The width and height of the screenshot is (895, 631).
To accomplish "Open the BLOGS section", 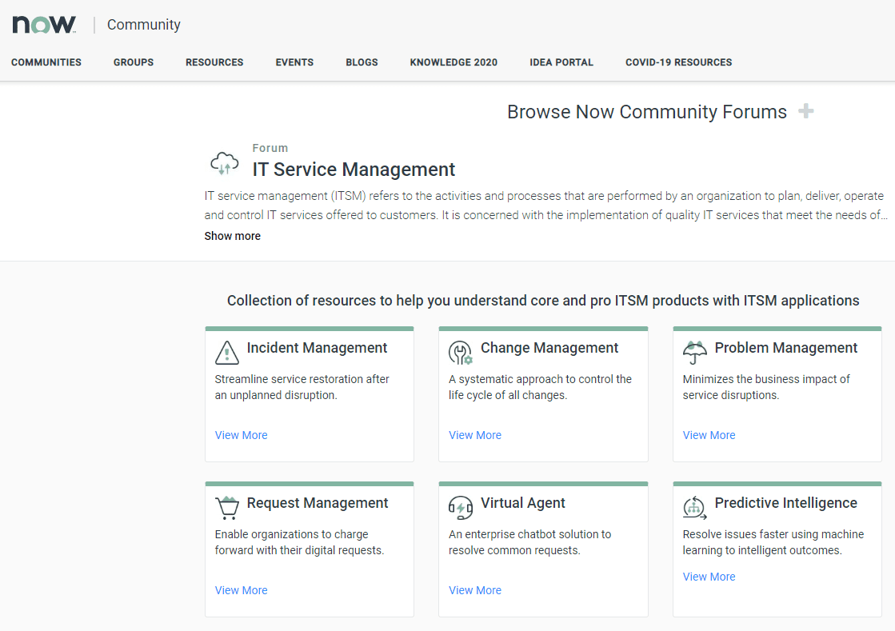I will (362, 62).
